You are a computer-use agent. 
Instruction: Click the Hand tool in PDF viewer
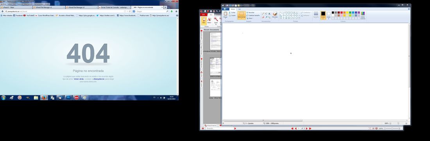point(204,21)
